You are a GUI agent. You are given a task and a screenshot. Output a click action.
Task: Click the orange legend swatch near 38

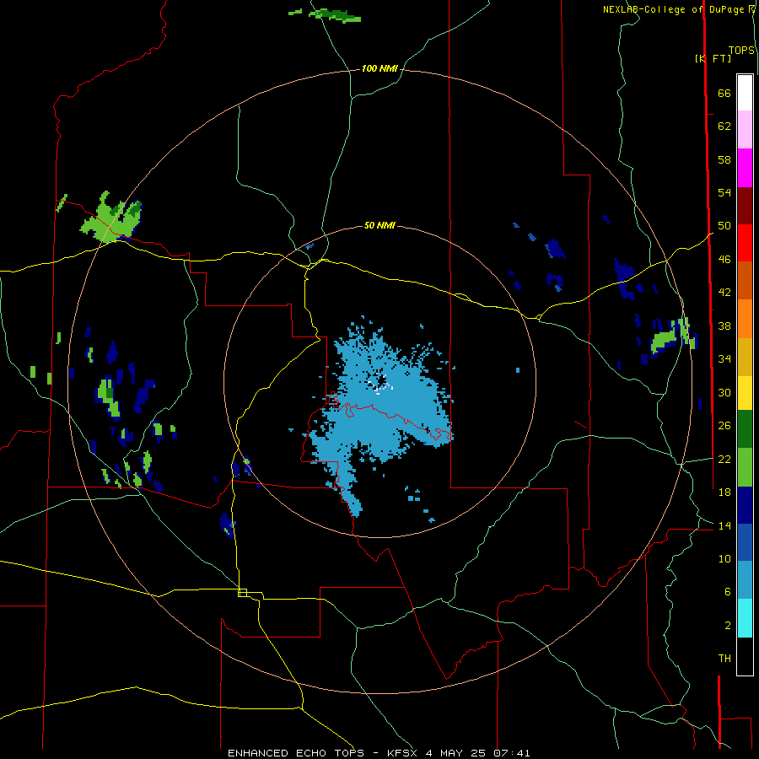click(x=745, y=319)
